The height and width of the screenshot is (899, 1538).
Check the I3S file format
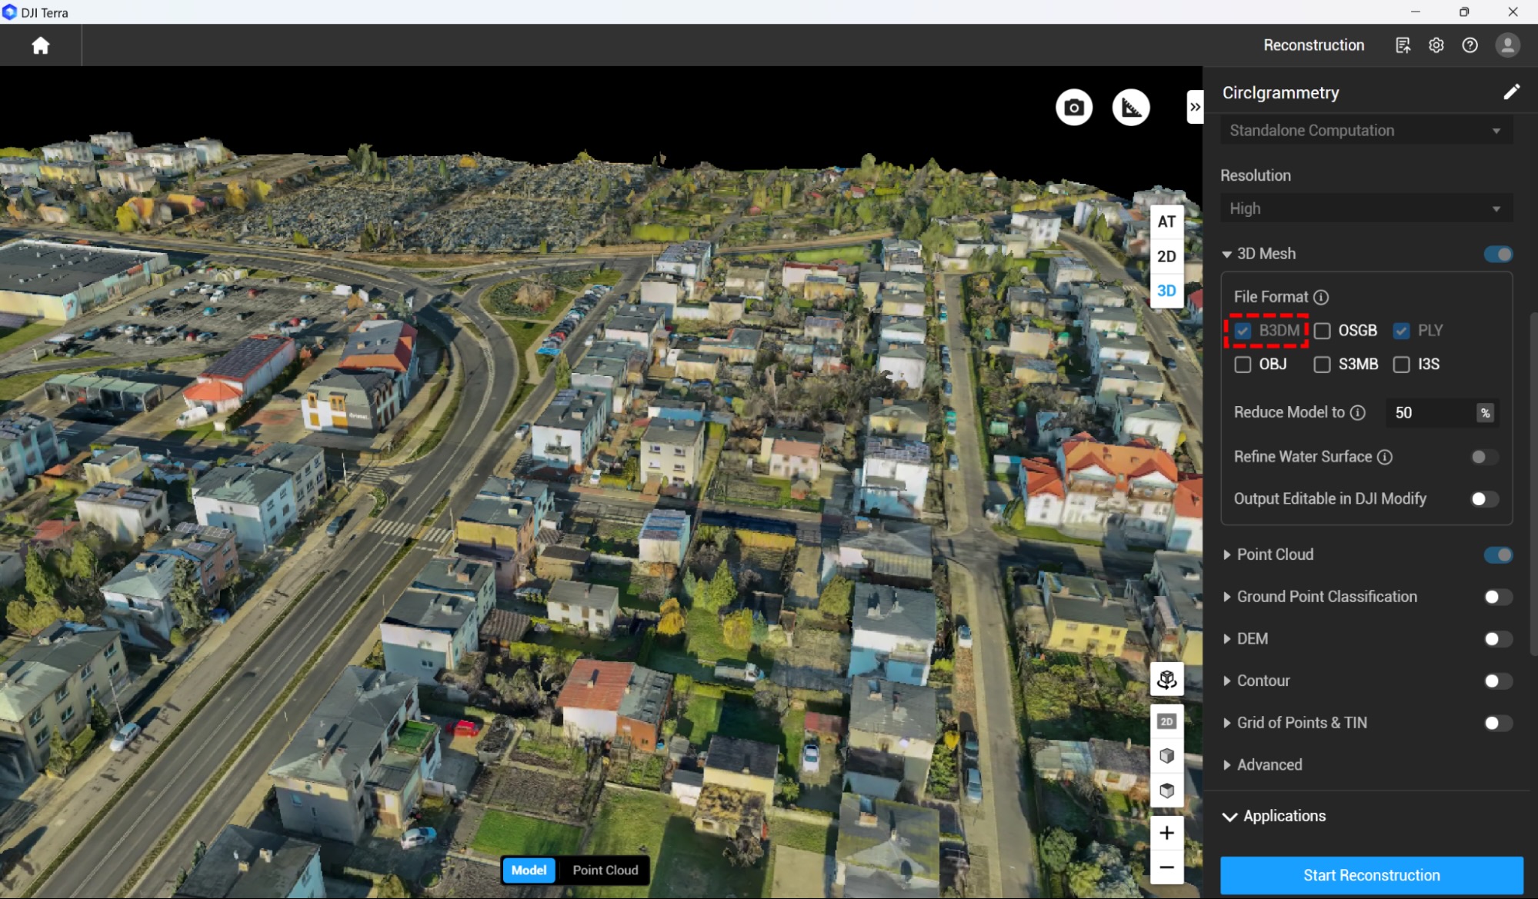tap(1401, 365)
